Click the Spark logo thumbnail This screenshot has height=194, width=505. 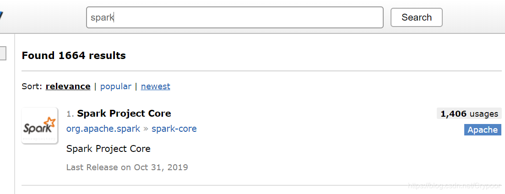pos(39,125)
